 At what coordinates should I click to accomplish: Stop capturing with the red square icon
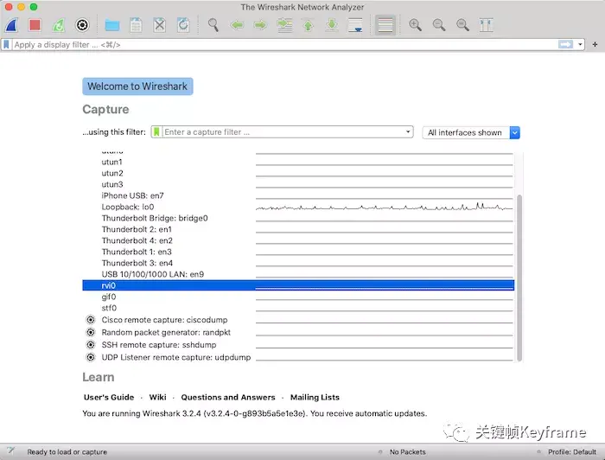tap(35, 25)
